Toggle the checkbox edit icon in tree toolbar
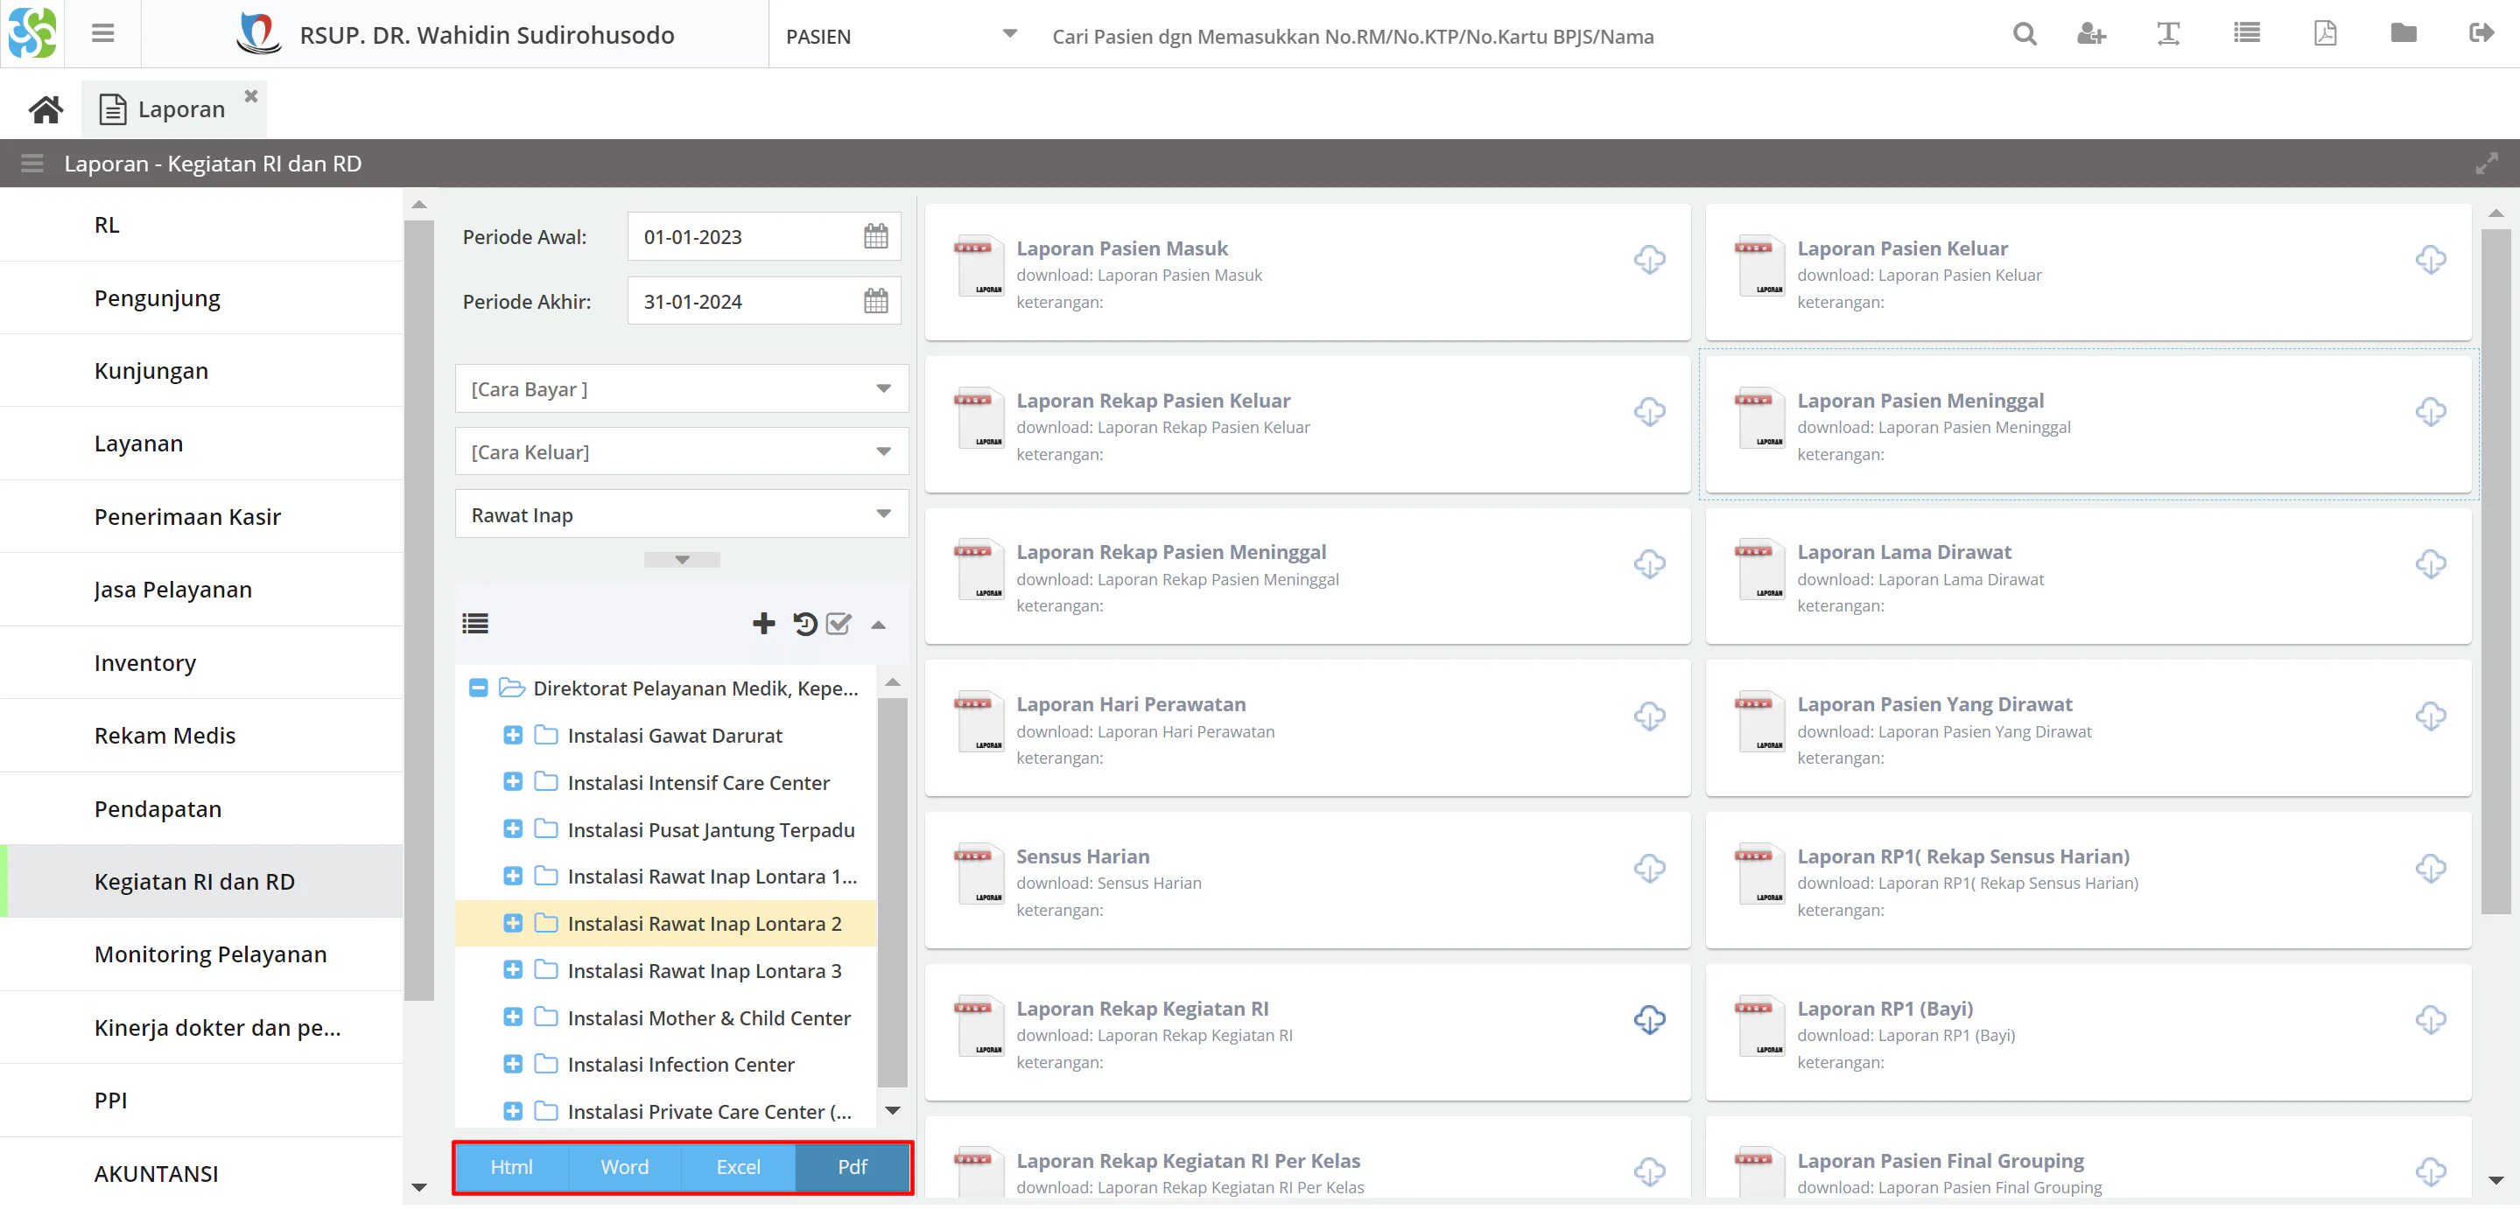This screenshot has width=2520, height=1209. (842, 625)
